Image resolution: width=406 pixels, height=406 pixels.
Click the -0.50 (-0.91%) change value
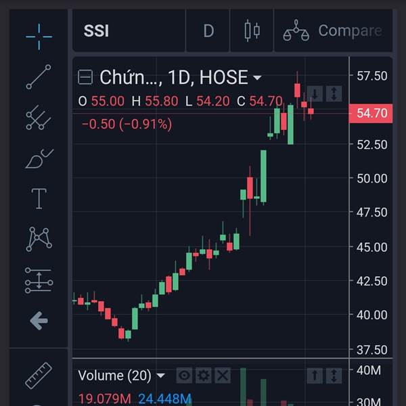pos(127,124)
